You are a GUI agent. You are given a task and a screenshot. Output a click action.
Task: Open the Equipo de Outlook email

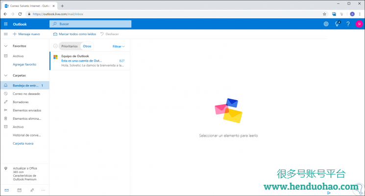(90, 61)
